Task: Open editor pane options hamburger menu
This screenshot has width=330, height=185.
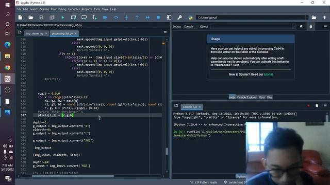Action: (165, 32)
